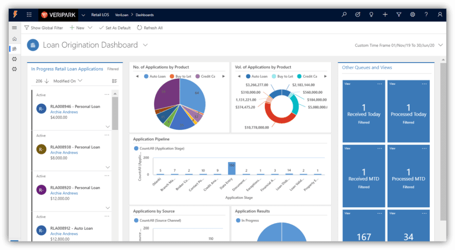Click the user profile icon
455x250 pixels.
click(x=440, y=15)
